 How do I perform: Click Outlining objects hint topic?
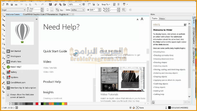click(x=161, y=84)
